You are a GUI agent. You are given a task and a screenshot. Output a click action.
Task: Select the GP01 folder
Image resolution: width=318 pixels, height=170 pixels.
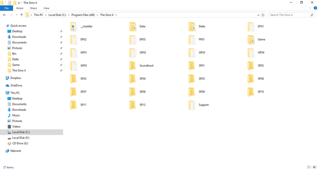tap(78, 53)
